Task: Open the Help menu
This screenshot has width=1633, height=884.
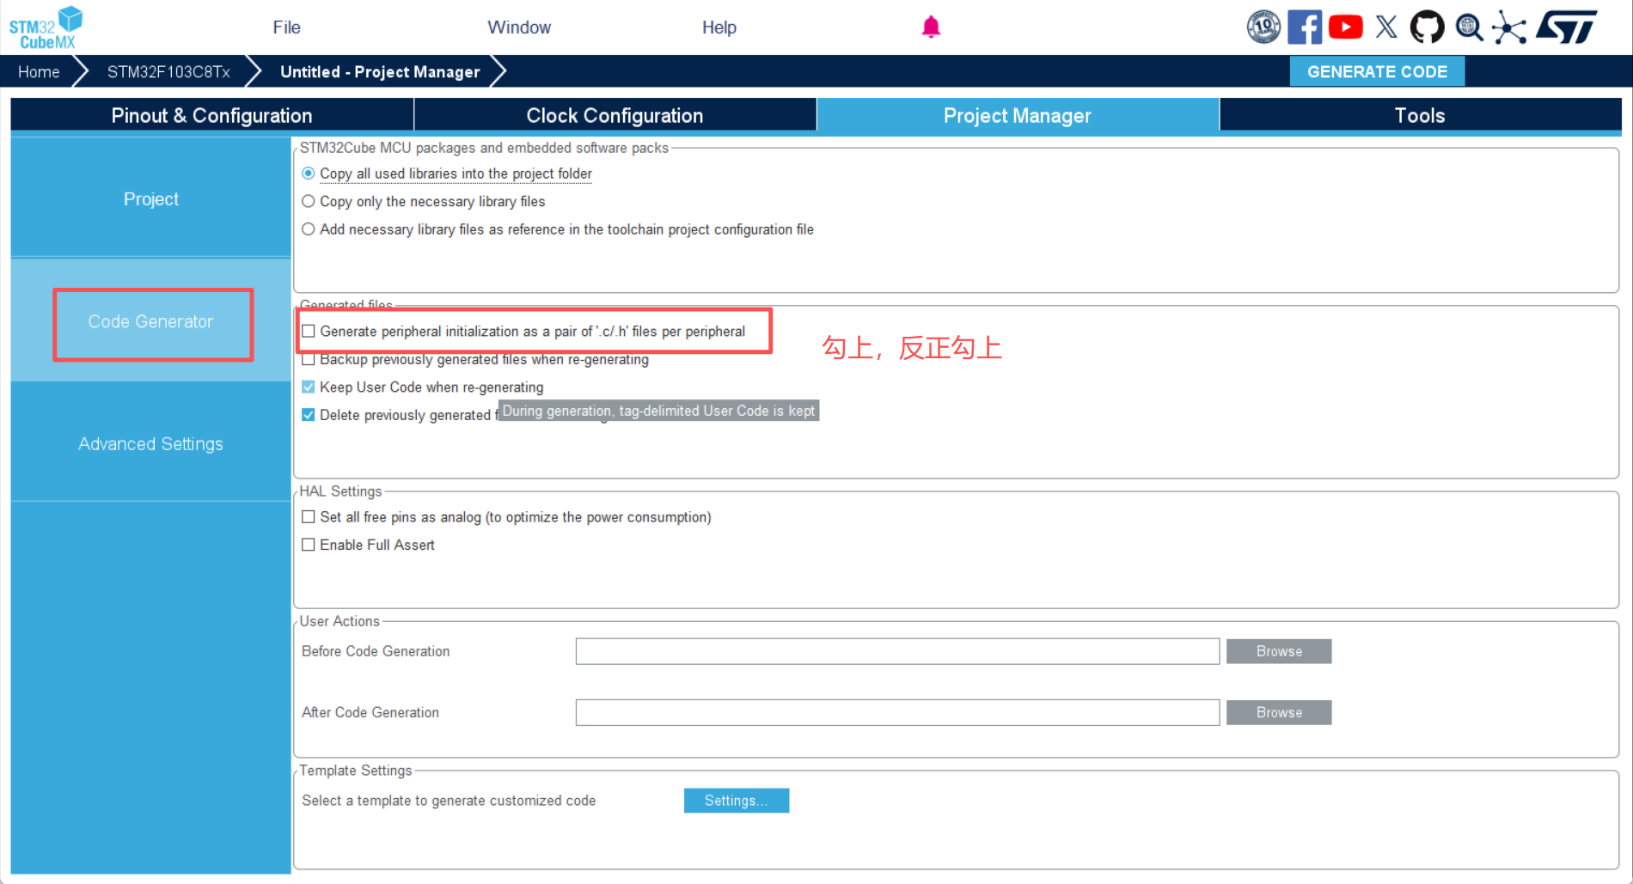Action: click(x=719, y=27)
